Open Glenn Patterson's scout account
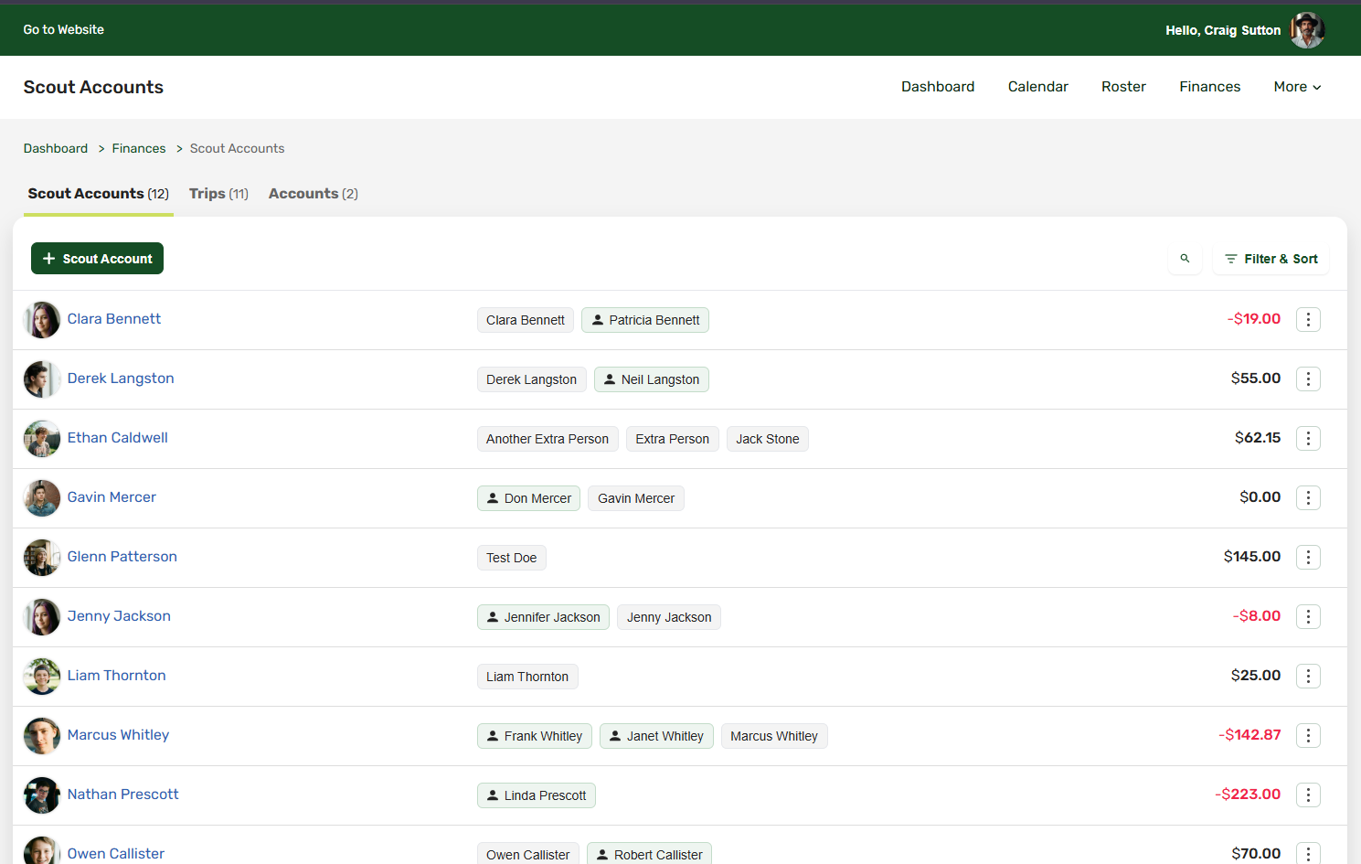The width and height of the screenshot is (1361, 864). [x=122, y=557]
